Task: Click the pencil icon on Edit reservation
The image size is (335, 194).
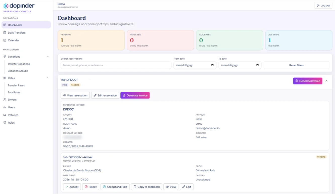Action: click(x=95, y=95)
